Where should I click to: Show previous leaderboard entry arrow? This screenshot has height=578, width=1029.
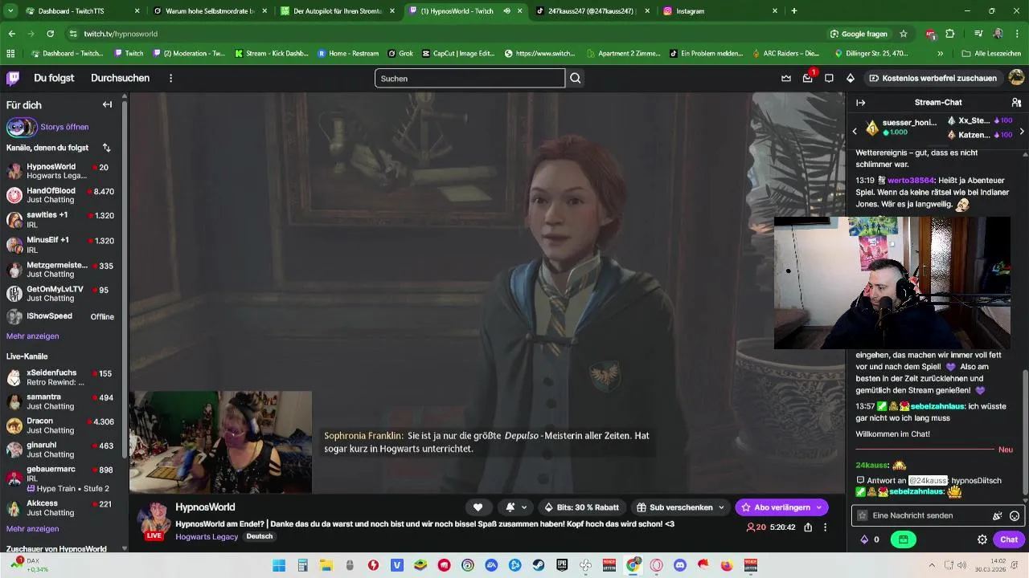pyautogui.click(x=855, y=131)
